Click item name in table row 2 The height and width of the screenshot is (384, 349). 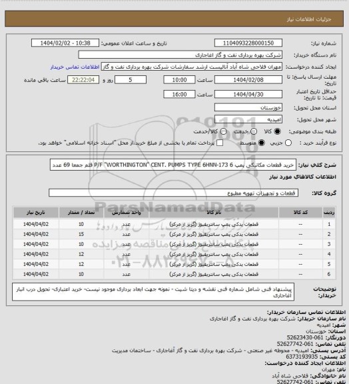[x=214, y=234]
